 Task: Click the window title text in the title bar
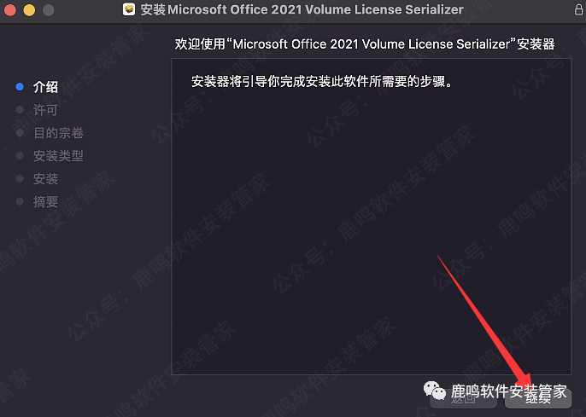pos(302,9)
